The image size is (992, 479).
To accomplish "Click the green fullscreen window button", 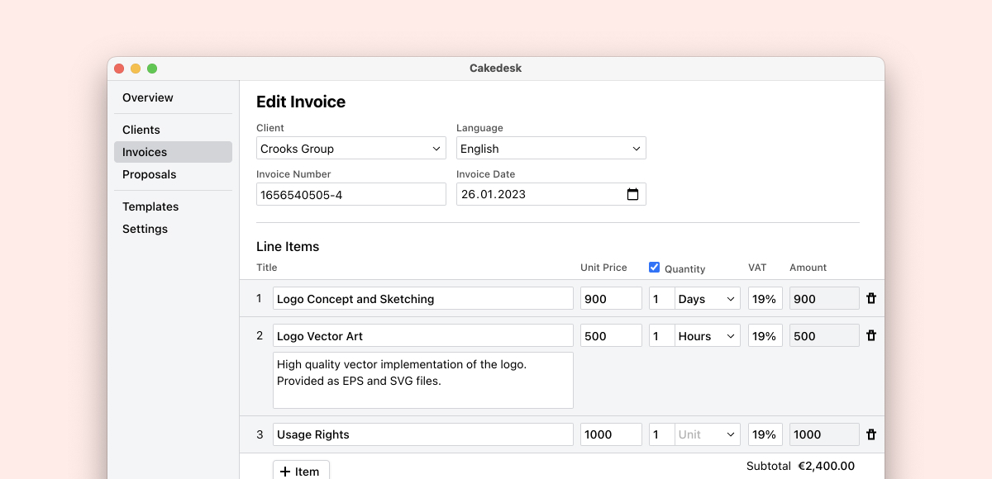I will pyautogui.click(x=152, y=69).
